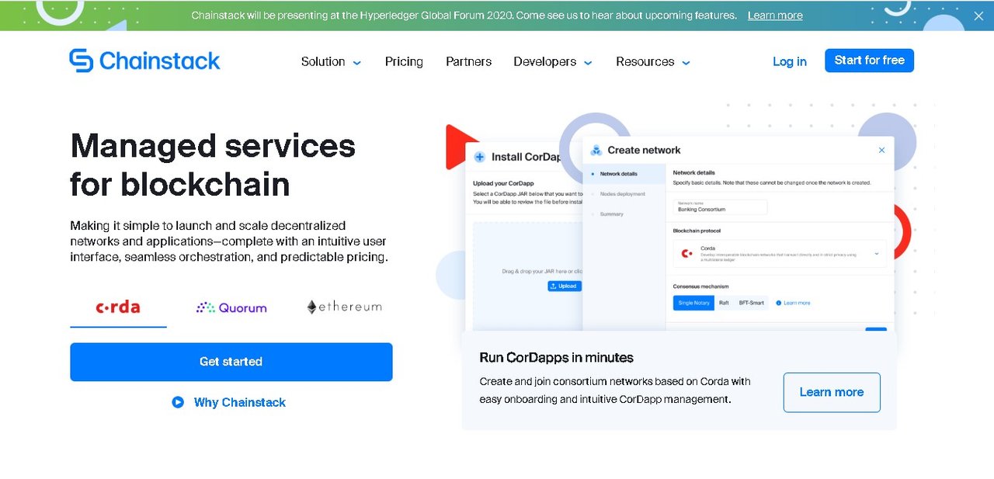Click the Create network icon
Image resolution: width=994 pixels, height=479 pixels.
(x=596, y=150)
